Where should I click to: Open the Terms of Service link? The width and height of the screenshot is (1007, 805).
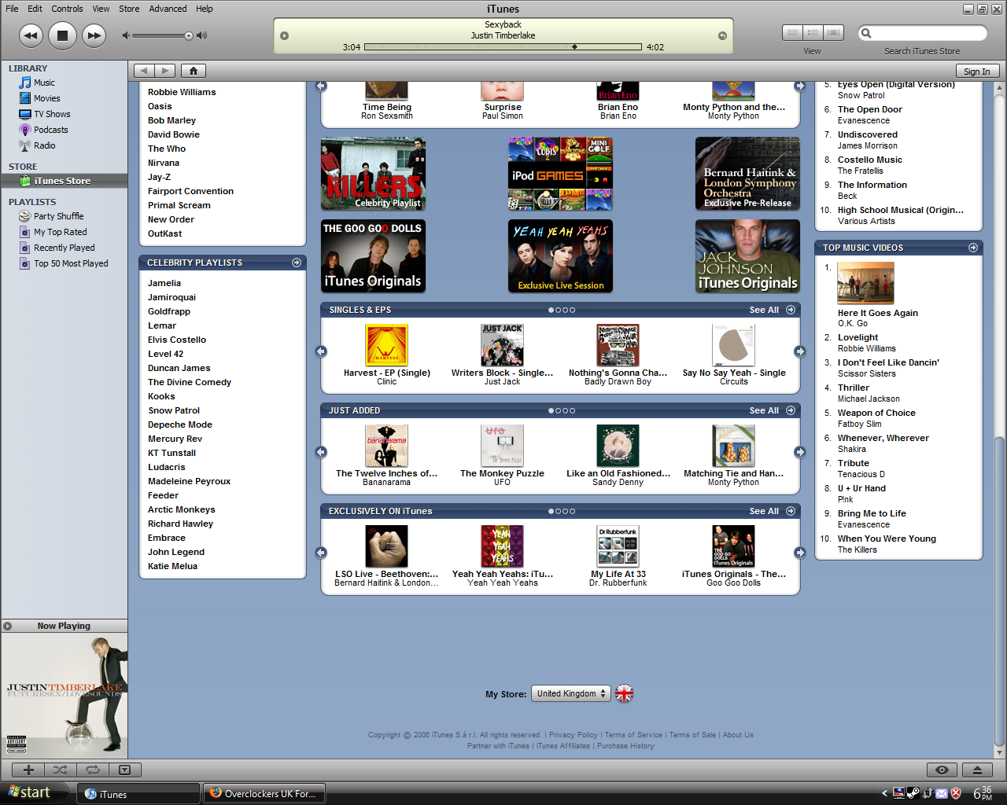(633, 735)
